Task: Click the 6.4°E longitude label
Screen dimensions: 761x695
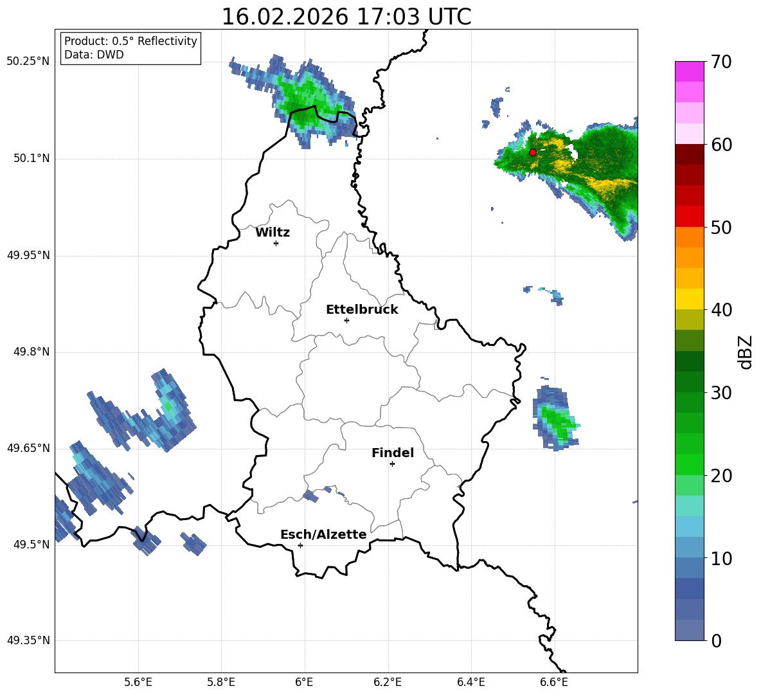Action: [470, 682]
